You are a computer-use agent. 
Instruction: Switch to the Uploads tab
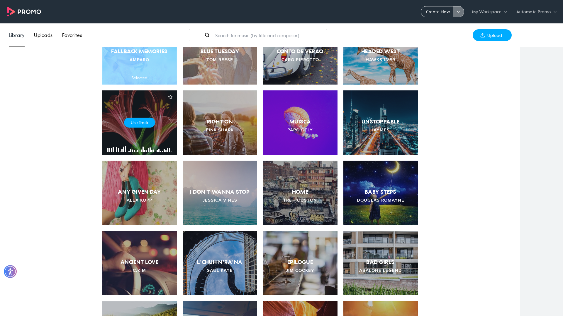point(43,35)
